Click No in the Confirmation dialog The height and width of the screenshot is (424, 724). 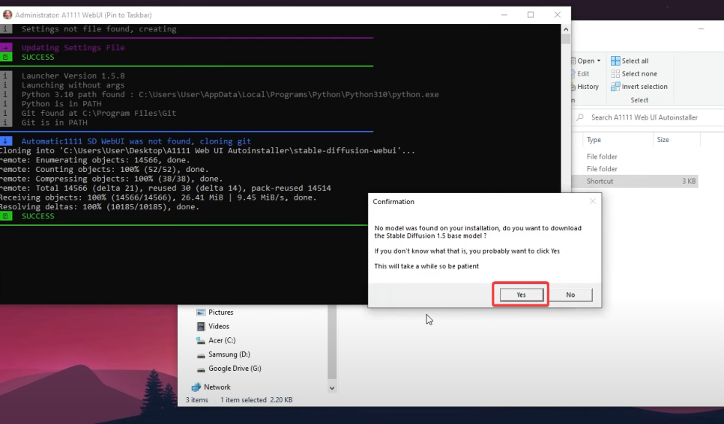coord(570,295)
